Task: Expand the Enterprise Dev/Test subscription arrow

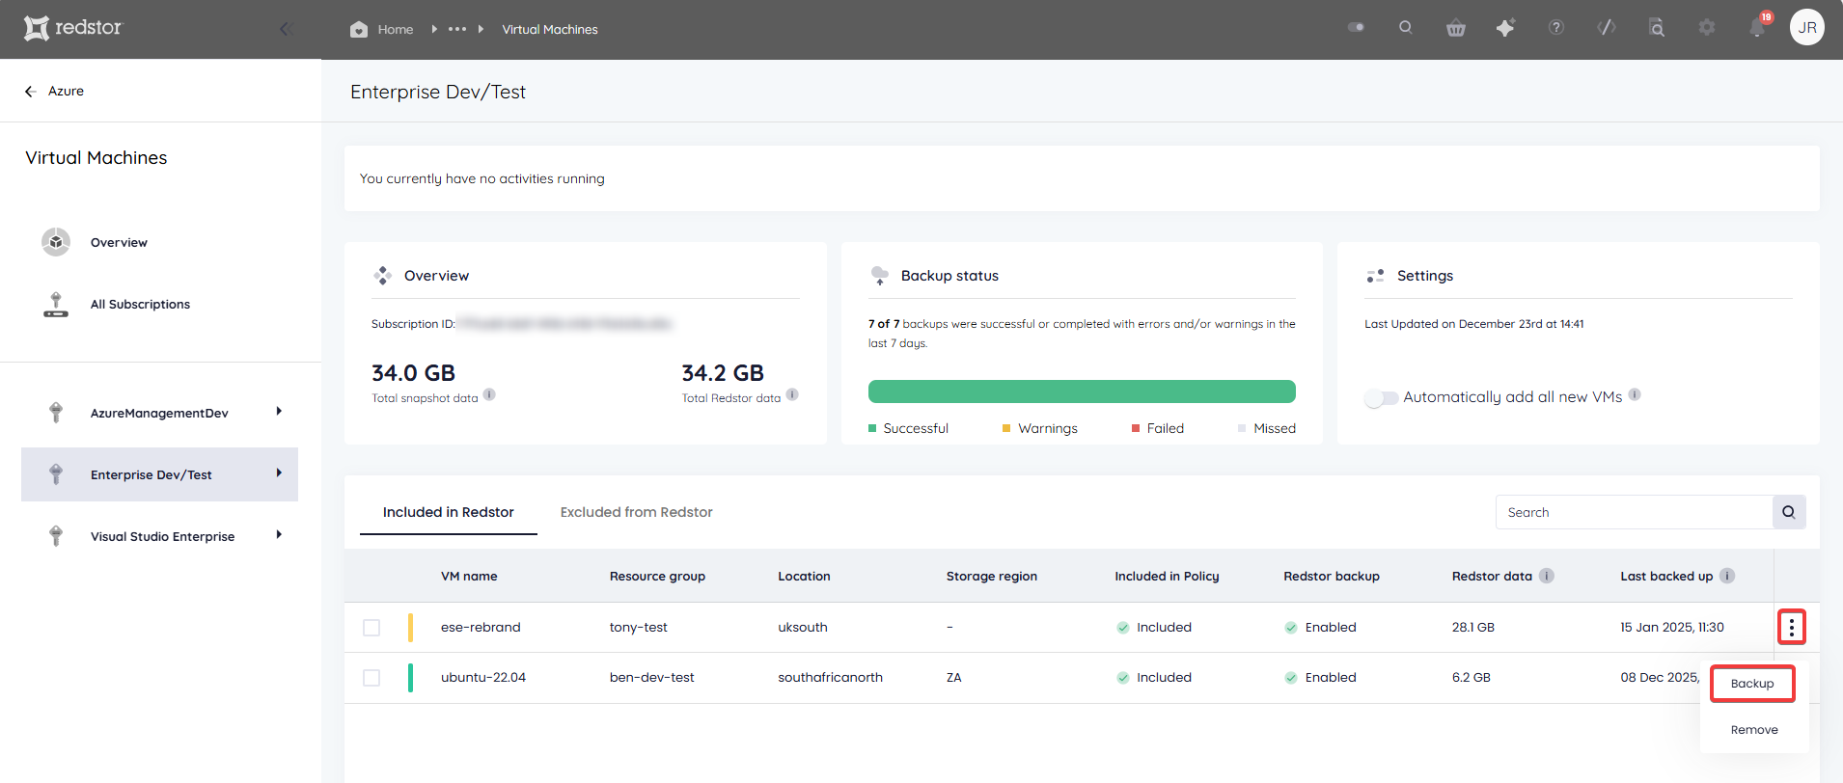Action: 279,473
